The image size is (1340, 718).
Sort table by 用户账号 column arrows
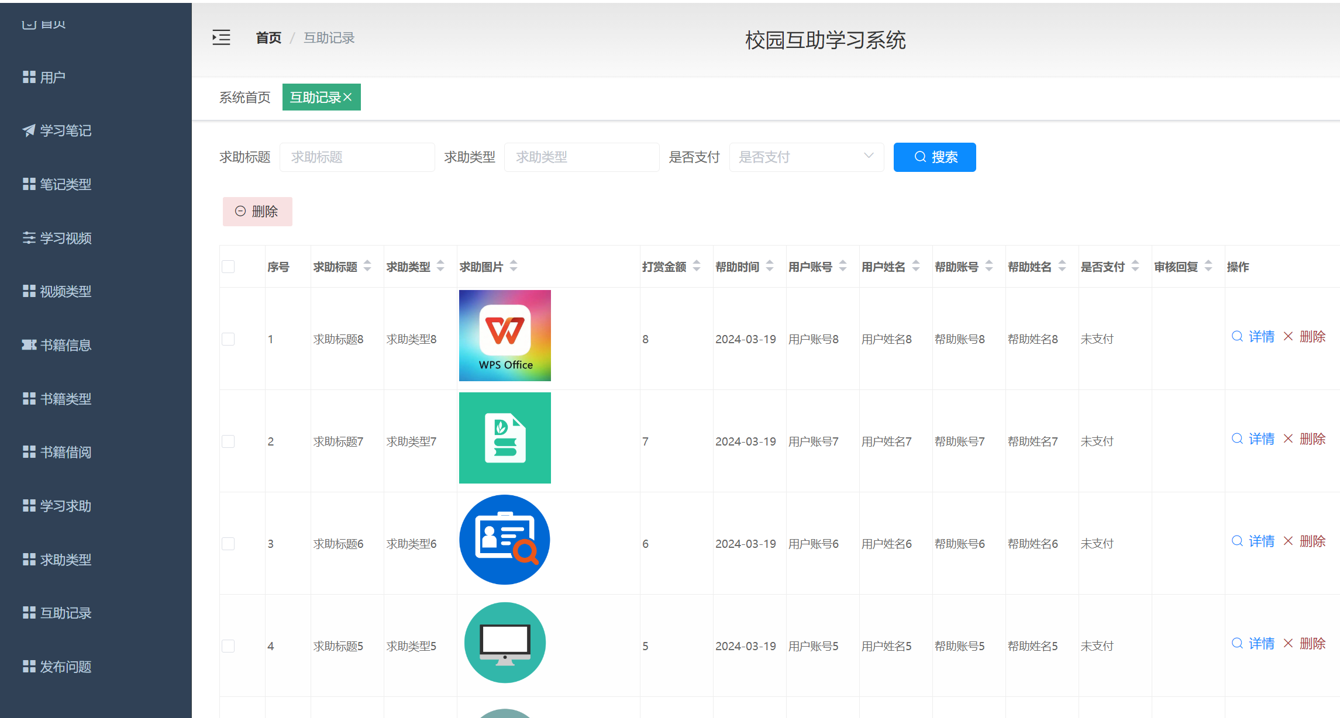[843, 266]
